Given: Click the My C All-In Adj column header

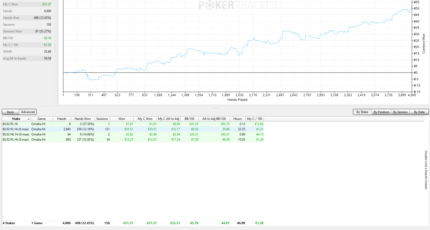Looking at the screenshot, I should coord(169,119).
